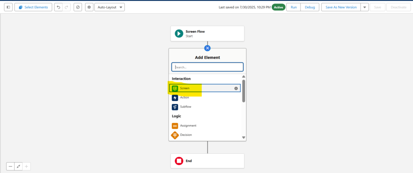Click the element search field
This screenshot has width=413, height=173.
tap(207, 67)
